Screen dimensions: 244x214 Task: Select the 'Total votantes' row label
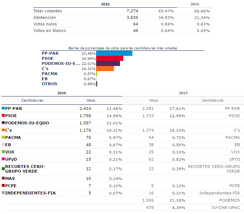[x=47, y=11]
